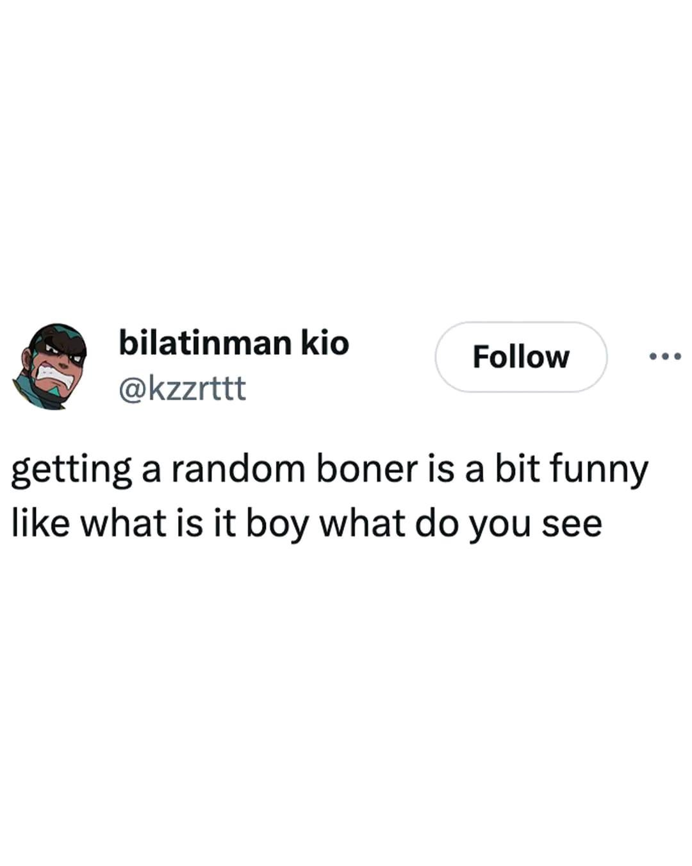Open the bilatinman kio display name

click(234, 343)
